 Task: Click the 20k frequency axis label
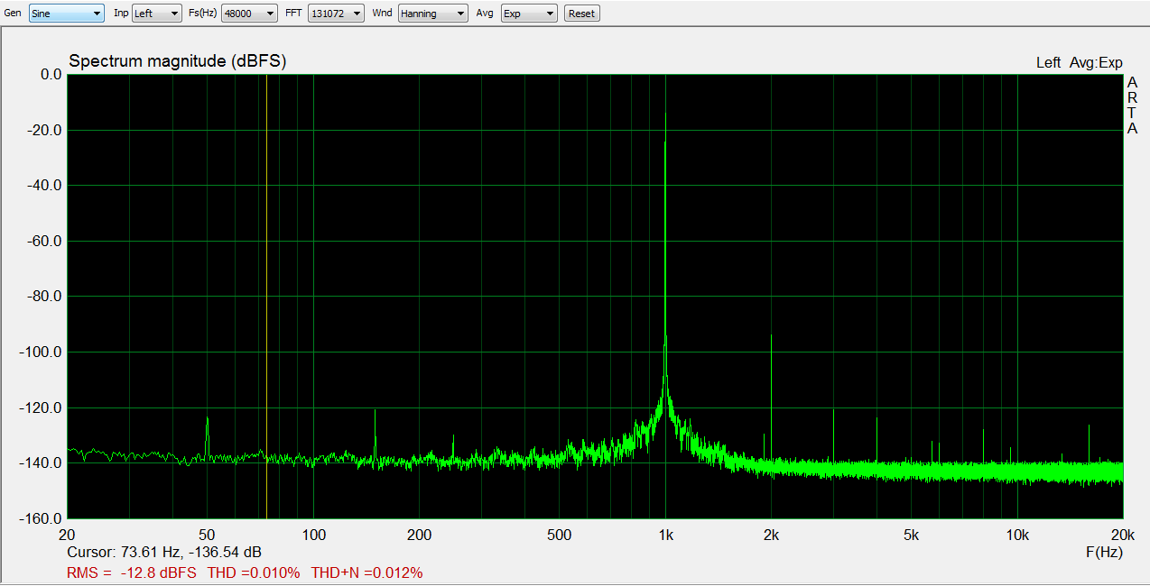[1123, 535]
